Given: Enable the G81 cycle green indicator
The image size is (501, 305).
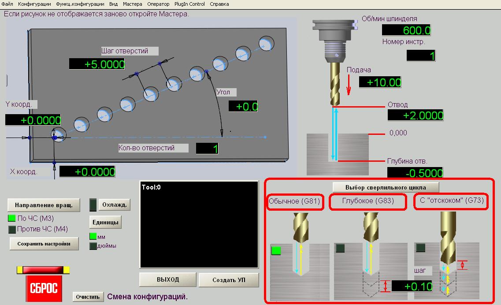Looking at the screenshot, I should (276, 251).
